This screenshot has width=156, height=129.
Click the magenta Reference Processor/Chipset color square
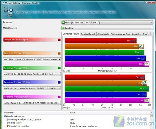pyautogui.click(x=59, y=97)
